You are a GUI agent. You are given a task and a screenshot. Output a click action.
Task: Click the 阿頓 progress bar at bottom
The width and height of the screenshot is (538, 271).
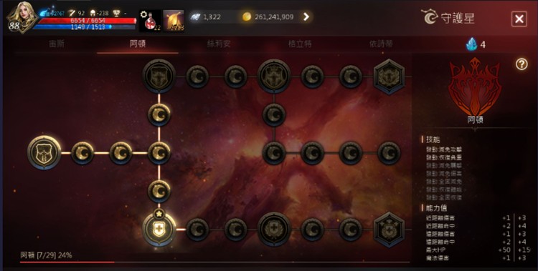(214, 262)
